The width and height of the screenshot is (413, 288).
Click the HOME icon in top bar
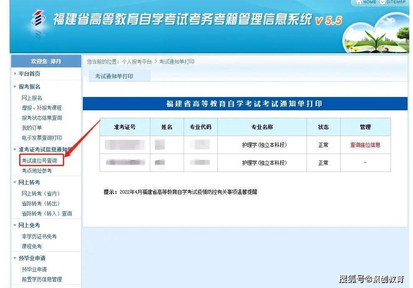pyautogui.click(x=358, y=2)
